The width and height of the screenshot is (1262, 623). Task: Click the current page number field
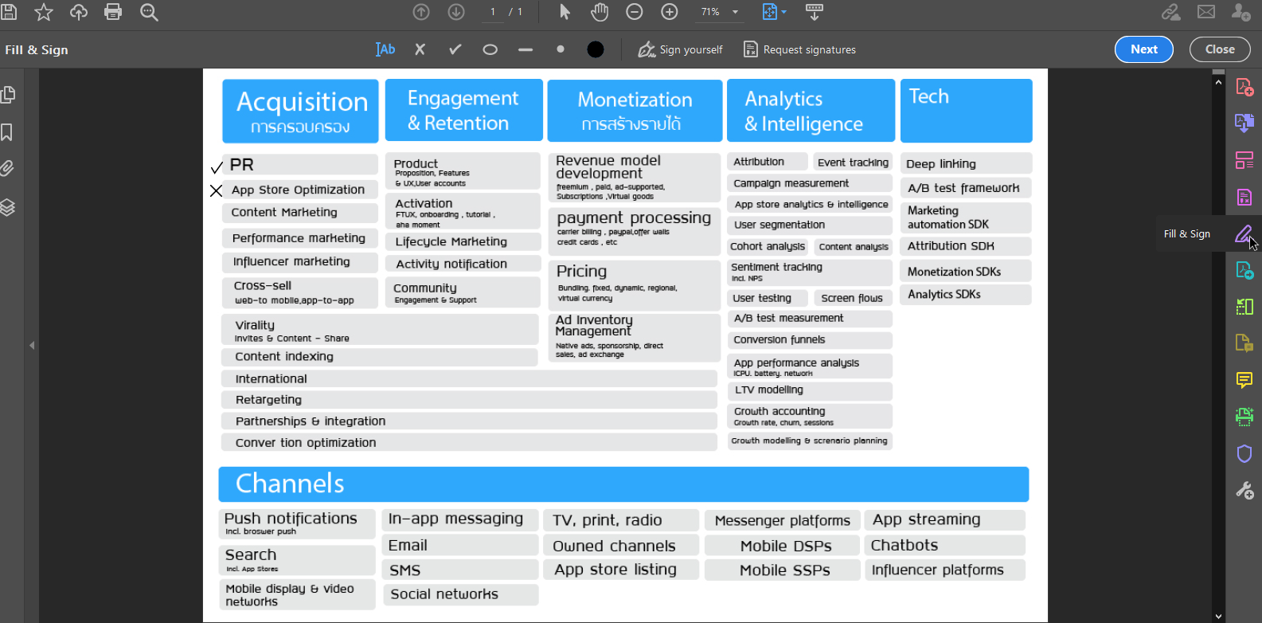(x=493, y=12)
